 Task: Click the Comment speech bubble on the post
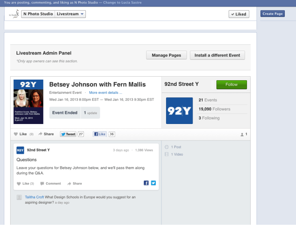click(42, 184)
